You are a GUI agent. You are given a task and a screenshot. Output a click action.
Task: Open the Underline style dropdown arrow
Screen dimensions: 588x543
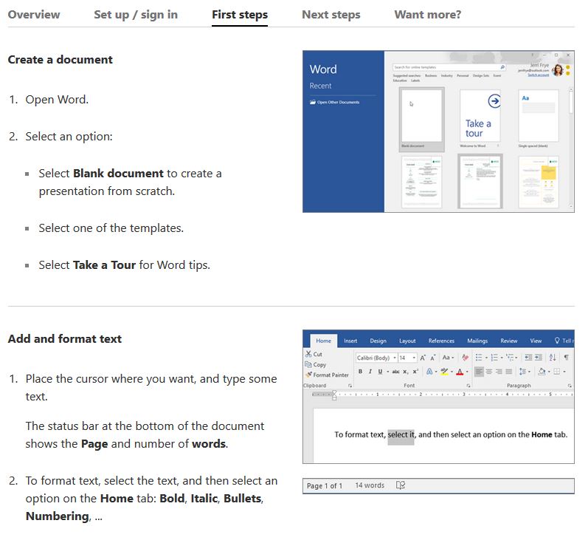(x=387, y=372)
